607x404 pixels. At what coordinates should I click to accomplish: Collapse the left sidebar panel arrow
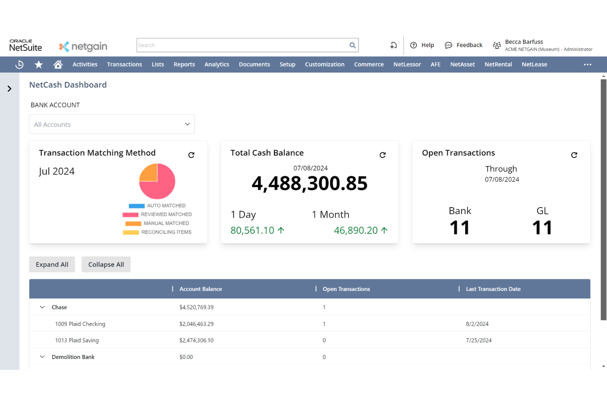9,88
